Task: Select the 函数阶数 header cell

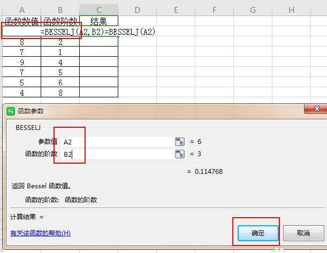Action: [x=60, y=21]
